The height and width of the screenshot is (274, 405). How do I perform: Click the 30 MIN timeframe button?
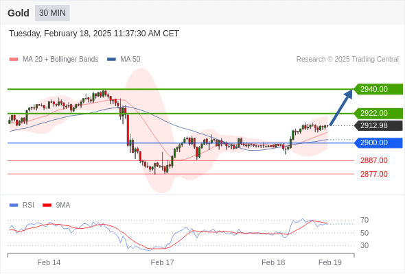pyautogui.click(x=52, y=13)
